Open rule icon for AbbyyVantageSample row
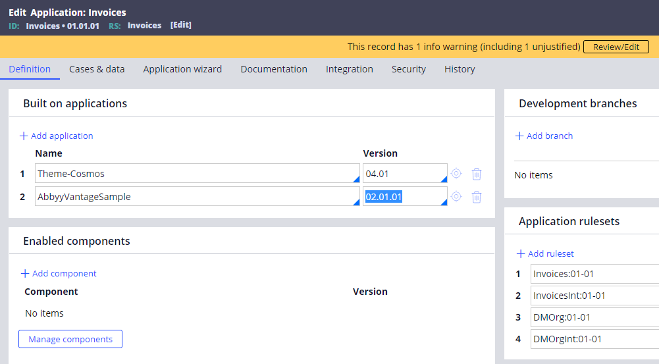Image resolution: width=659 pixels, height=364 pixels. tap(456, 196)
